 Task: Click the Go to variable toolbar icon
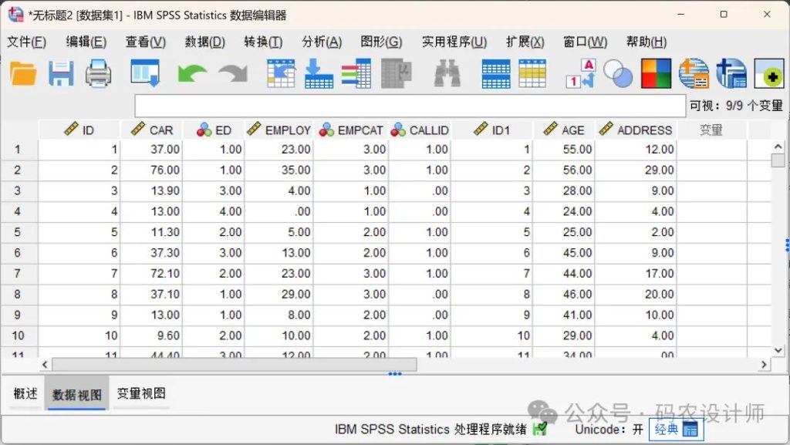[x=319, y=74]
